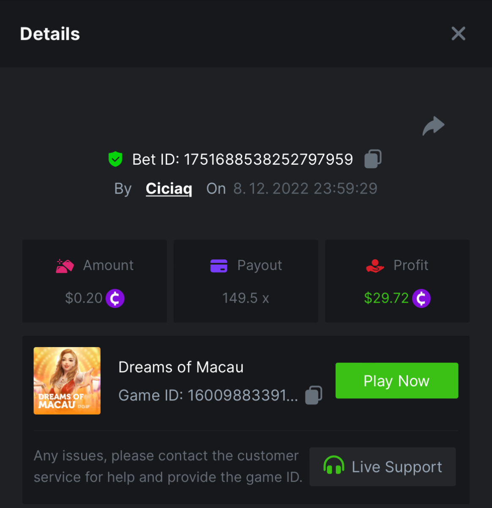This screenshot has height=508, width=492.
Task: Copy the Bet ID to clipboard
Action: coord(373,159)
